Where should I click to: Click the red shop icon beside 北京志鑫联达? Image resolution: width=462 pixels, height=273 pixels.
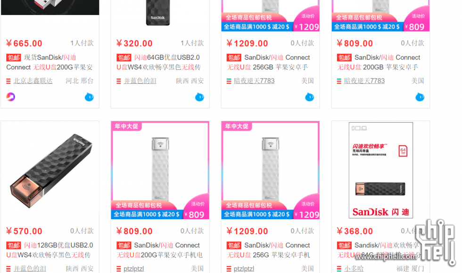click(x=8, y=81)
